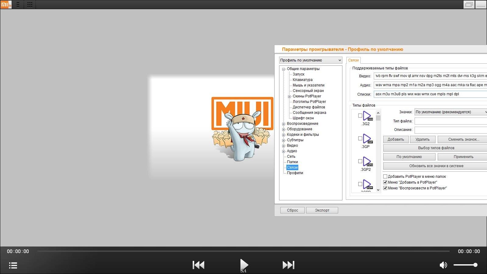Select the Сеть settings item
Screen dimensions: 487x274
pos(291,156)
